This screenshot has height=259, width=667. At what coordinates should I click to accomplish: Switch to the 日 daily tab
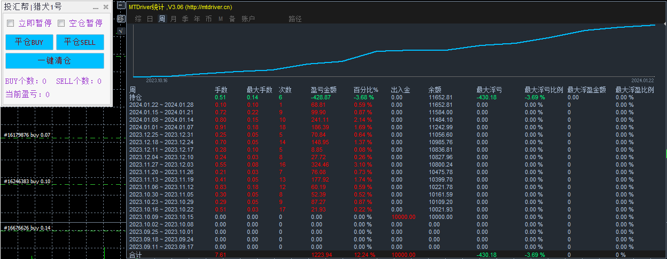[x=150, y=19]
